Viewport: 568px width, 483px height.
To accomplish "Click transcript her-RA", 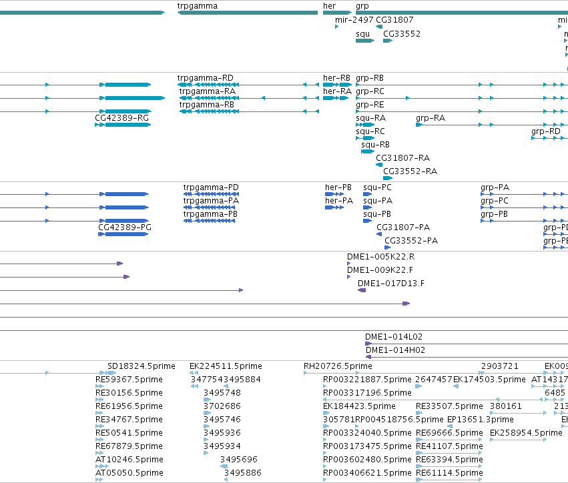I will click(x=336, y=98).
